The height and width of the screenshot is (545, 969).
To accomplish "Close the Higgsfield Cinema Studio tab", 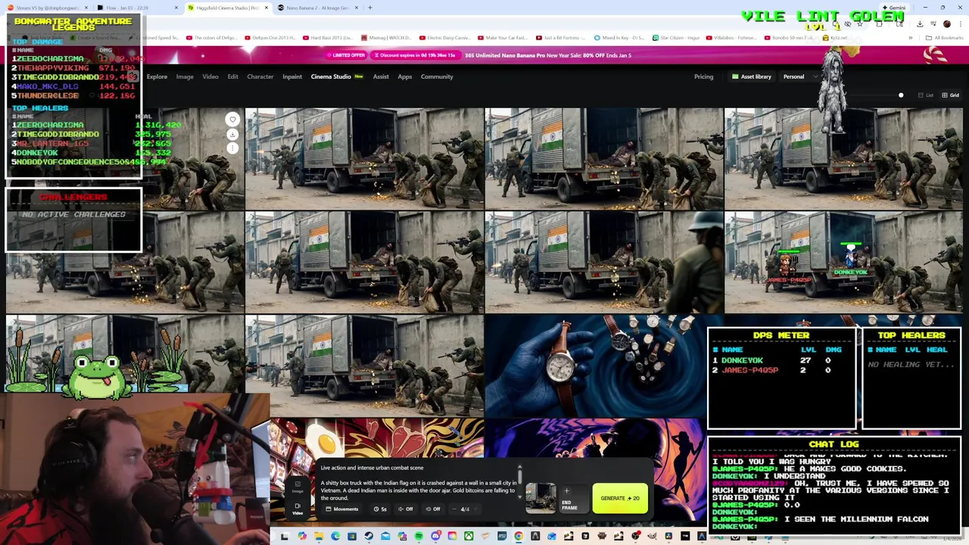I will [x=266, y=8].
